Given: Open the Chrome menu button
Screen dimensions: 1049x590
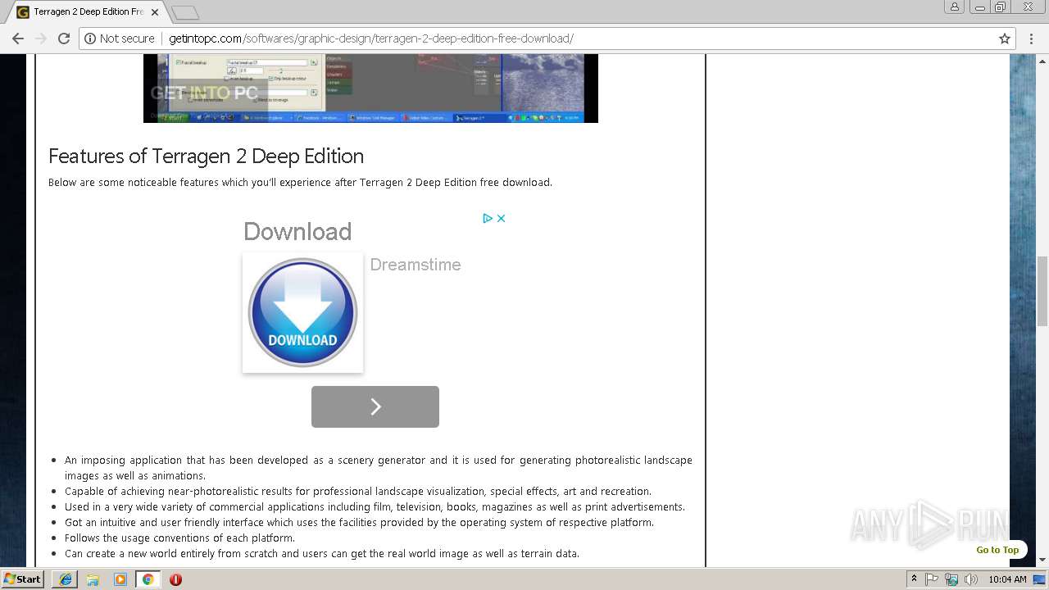Looking at the screenshot, I should (1031, 39).
